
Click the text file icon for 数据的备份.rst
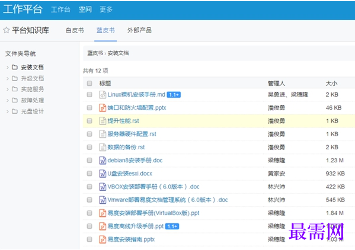[x=103, y=148]
